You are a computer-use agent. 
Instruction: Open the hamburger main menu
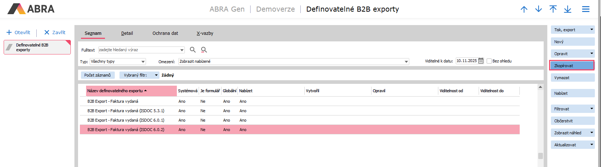[x=586, y=9]
